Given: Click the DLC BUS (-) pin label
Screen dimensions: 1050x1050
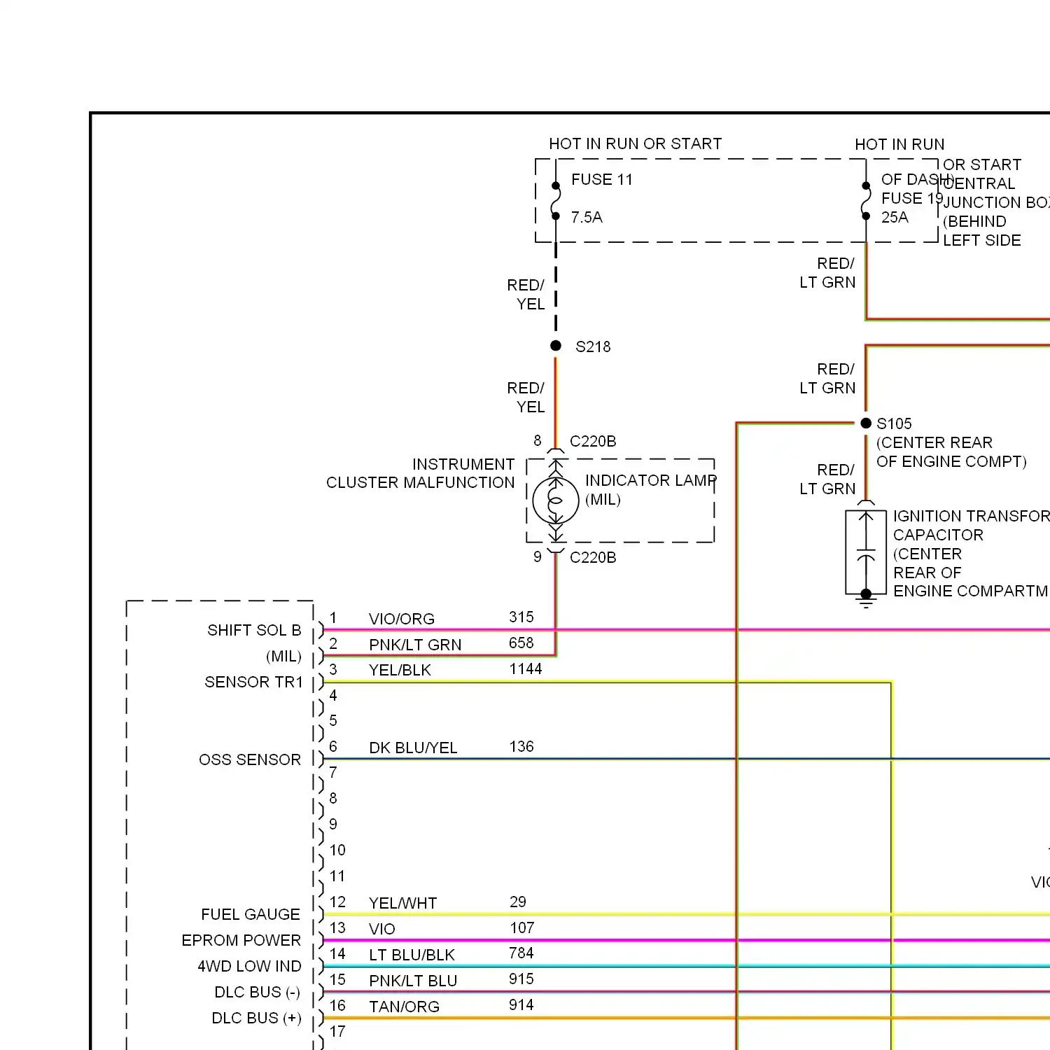Looking at the screenshot, I should pos(257,993).
